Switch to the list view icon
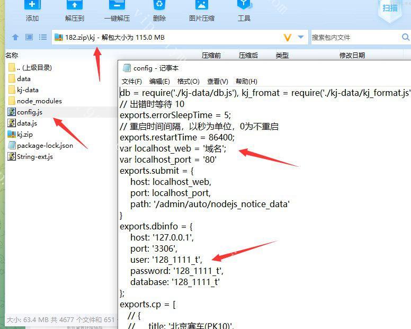The height and width of the screenshot is (329, 411). click(x=43, y=38)
